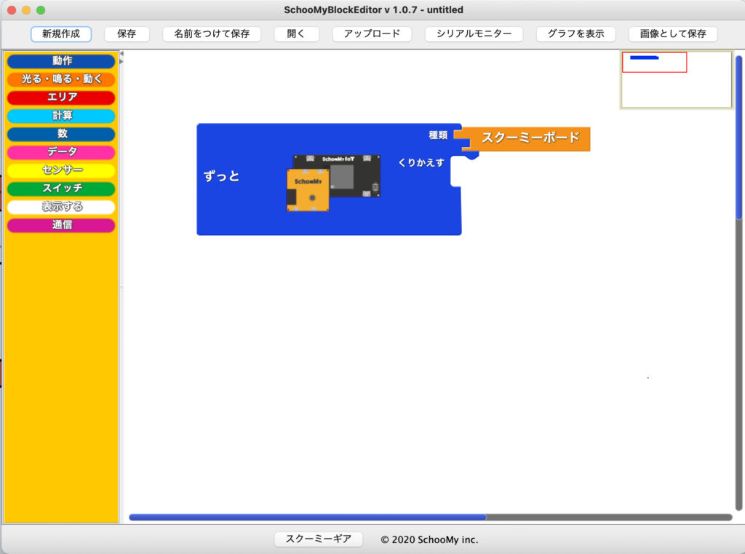This screenshot has width=745, height=554.
Task: Click 名前をつけて保存 button
Action: [212, 33]
